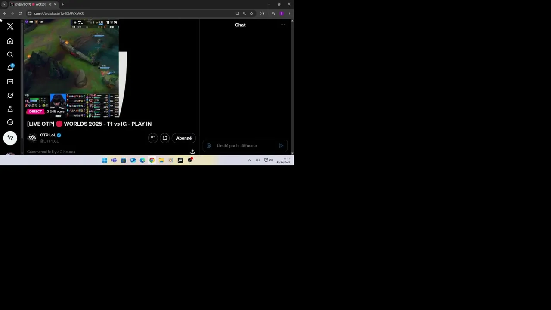Open Messages envelope in the sidebar
The image size is (551, 310).
[x=10, y=82]
